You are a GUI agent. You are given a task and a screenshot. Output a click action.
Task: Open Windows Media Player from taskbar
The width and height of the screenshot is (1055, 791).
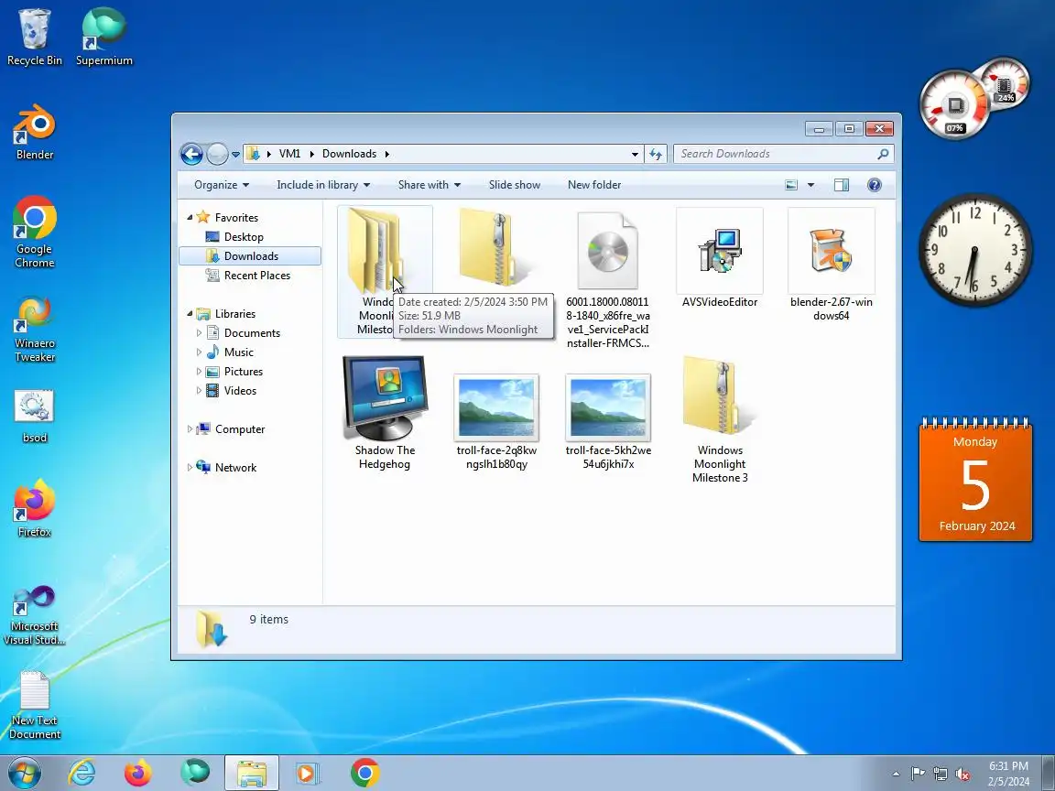pos(308,774)
